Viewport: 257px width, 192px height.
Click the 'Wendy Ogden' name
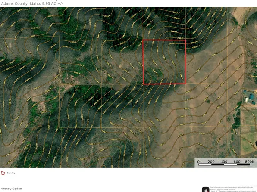12,189
